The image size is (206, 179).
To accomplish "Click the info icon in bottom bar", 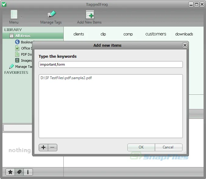I will coord(28,172).
